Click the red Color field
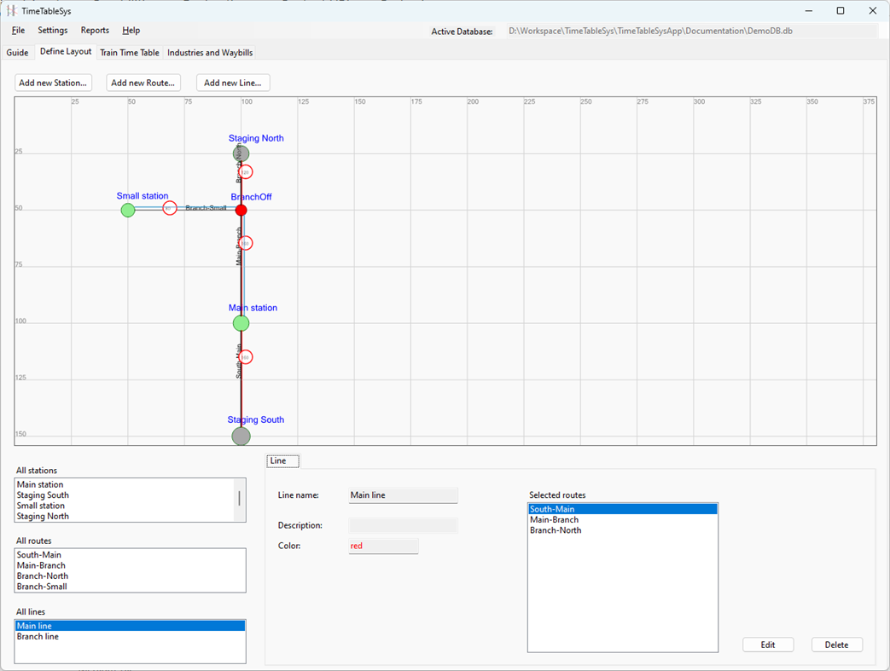Viewport: 890px width, 671px height. coord(382,546)
